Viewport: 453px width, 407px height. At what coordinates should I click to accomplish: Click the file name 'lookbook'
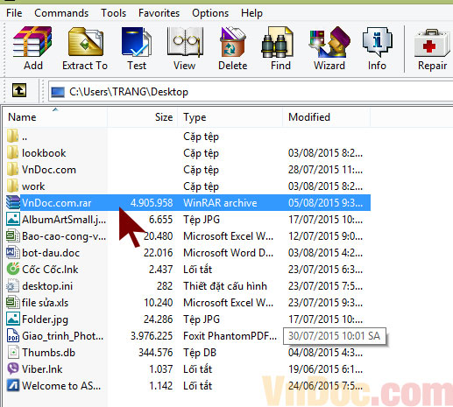pyautogui.click(x=44, y=153)
